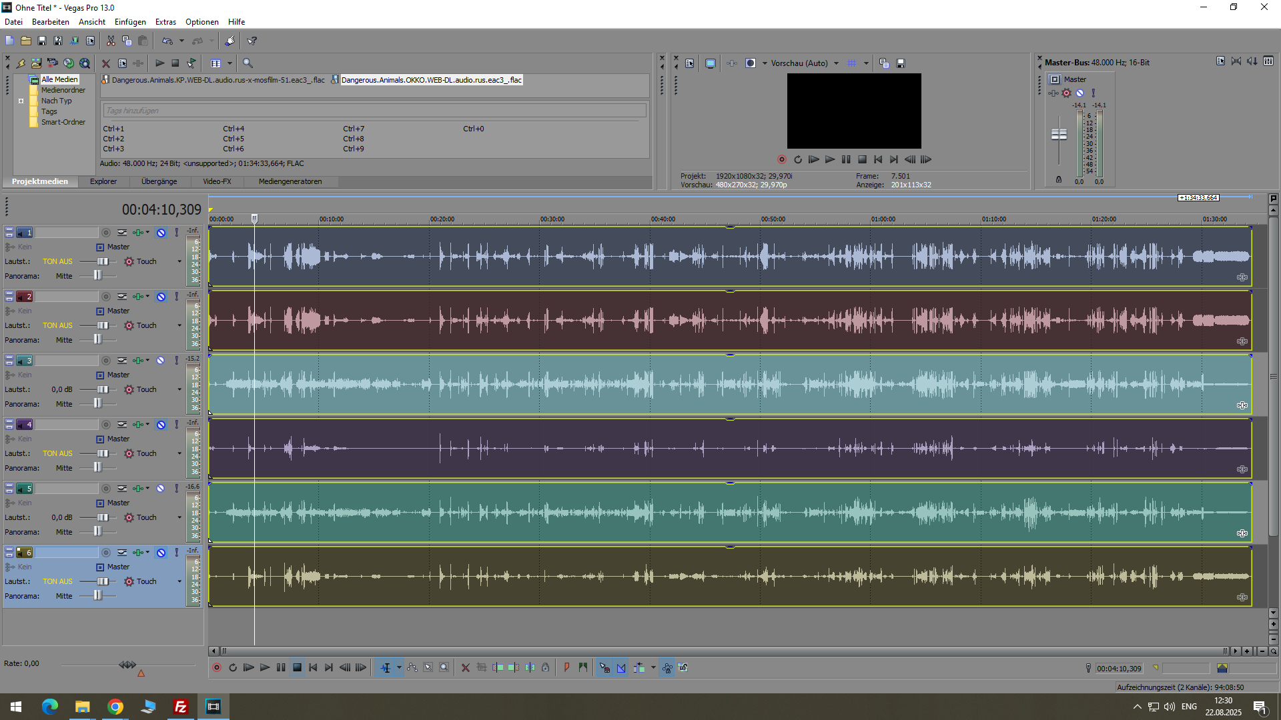Toggle solo on track 5
This screenshot has width=1281, height=720.
pyautogui.click(x=177, y=489)
